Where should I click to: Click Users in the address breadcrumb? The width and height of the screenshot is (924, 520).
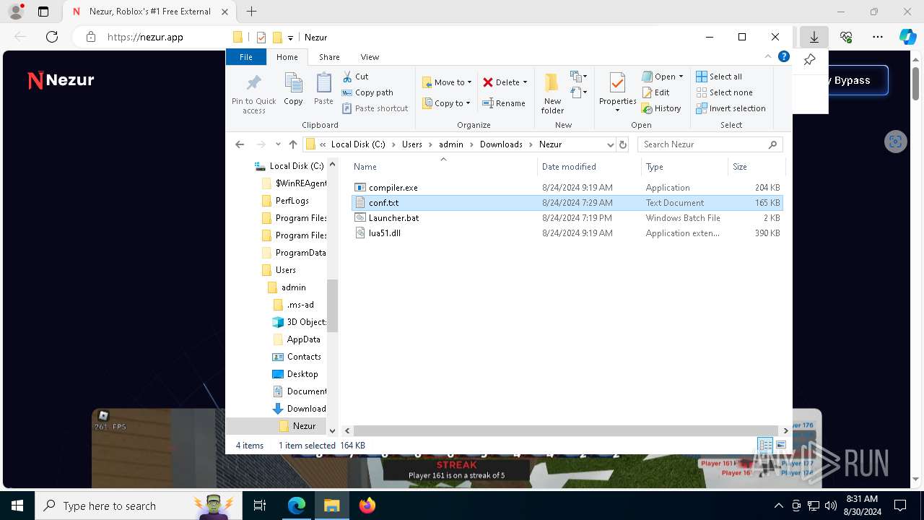coord(412,144)
